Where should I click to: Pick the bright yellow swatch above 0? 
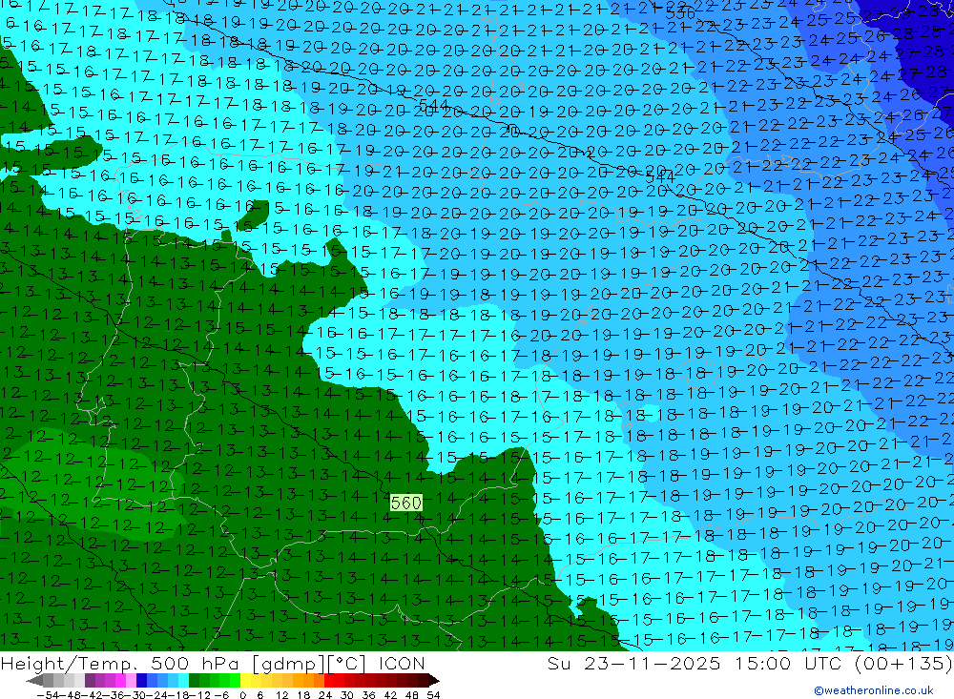tap(246, 680)
